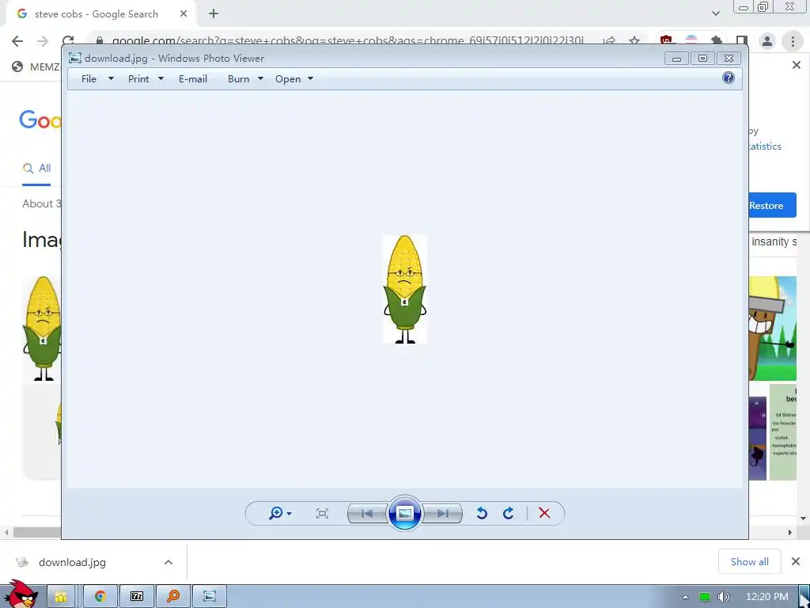
Task: Delete the photo with red X
Action: pos(544,513)
